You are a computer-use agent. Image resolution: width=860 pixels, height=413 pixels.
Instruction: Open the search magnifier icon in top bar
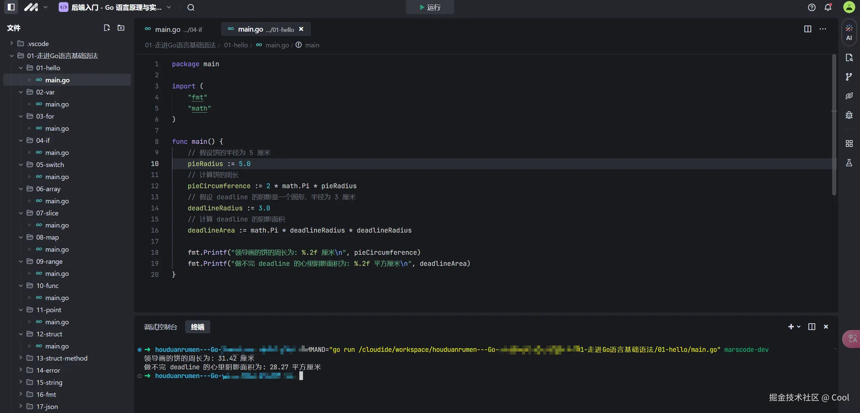(191, 7)
